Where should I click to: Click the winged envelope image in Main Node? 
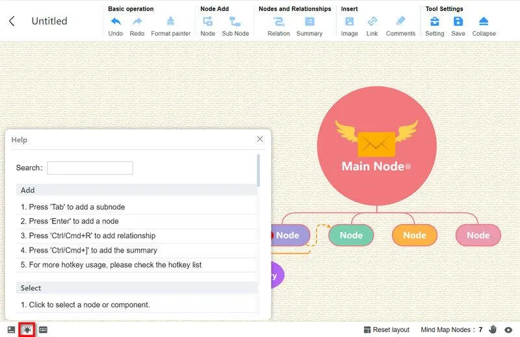pos(376,138)
